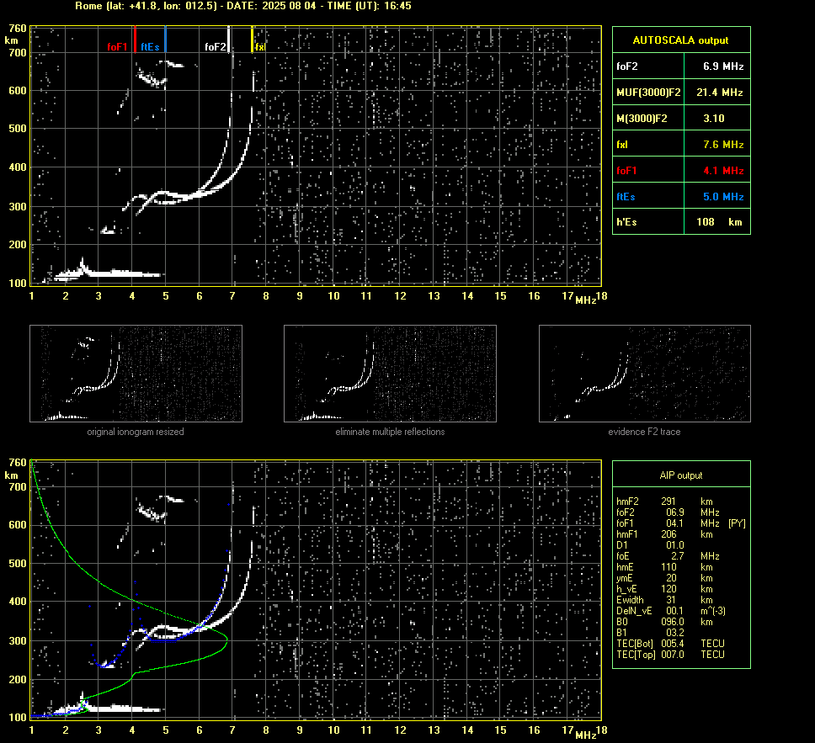
Task: Click the evidence F2 trace caption
Action: coord(645,432)
